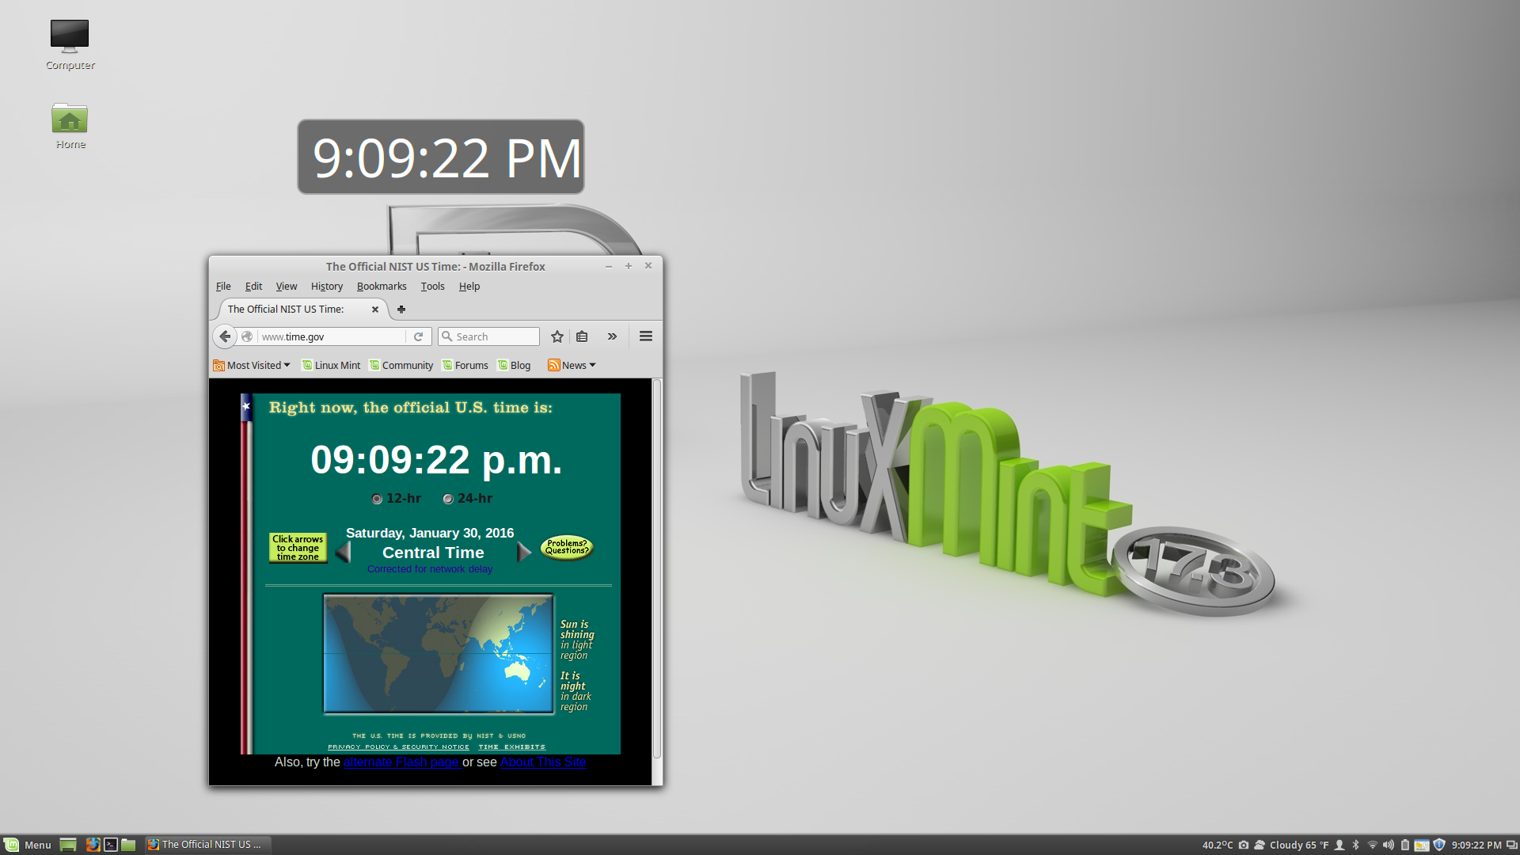This screenshot has height=855, width=1520.
Task: Expand toolbar overflow chevron
Action: (612, 336)
